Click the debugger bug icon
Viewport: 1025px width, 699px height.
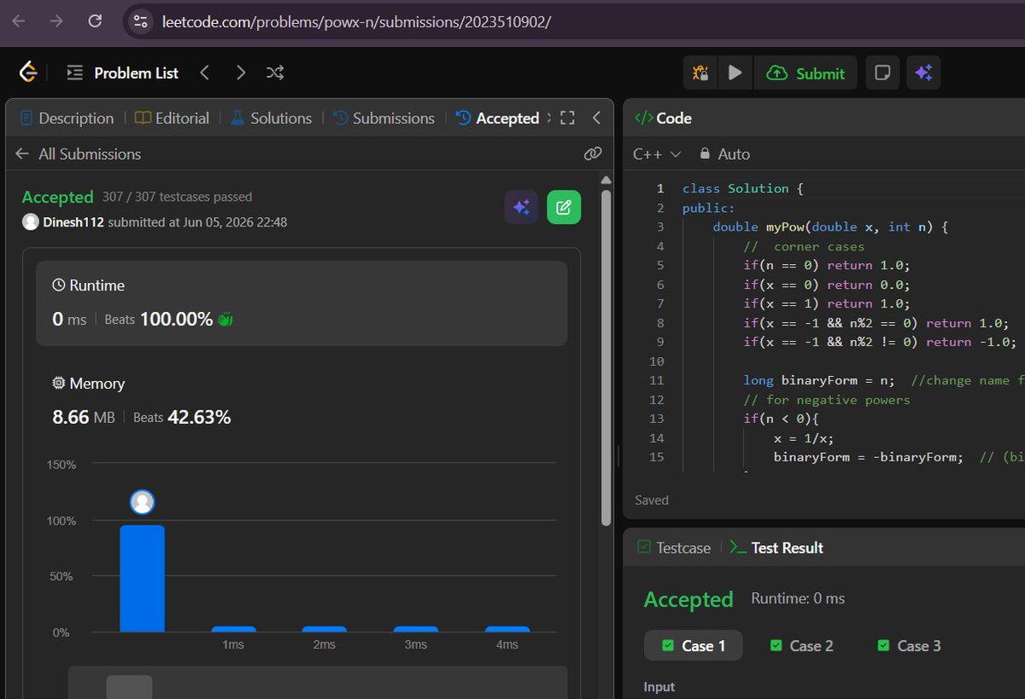point(700,73)
